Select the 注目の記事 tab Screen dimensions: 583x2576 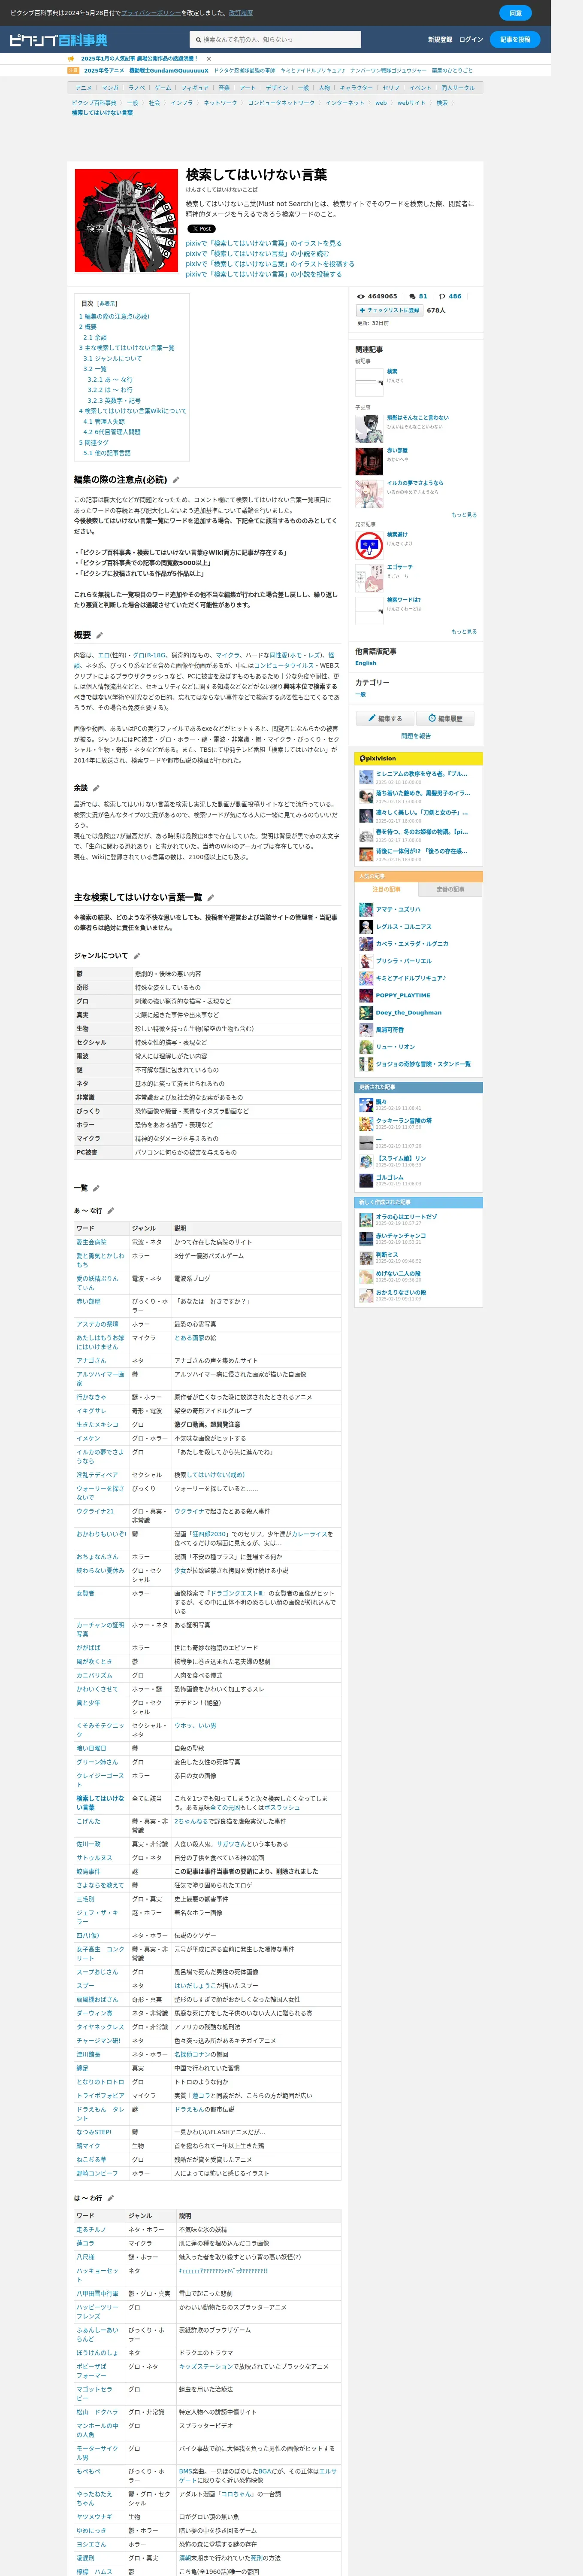[386, 889]
